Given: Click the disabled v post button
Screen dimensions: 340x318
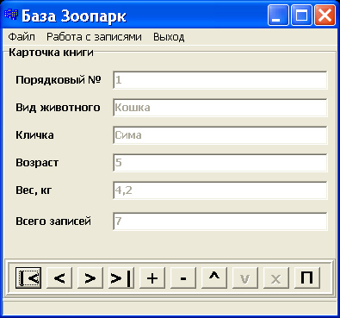Looking at the screenshot, I should [x=245, y=277].
